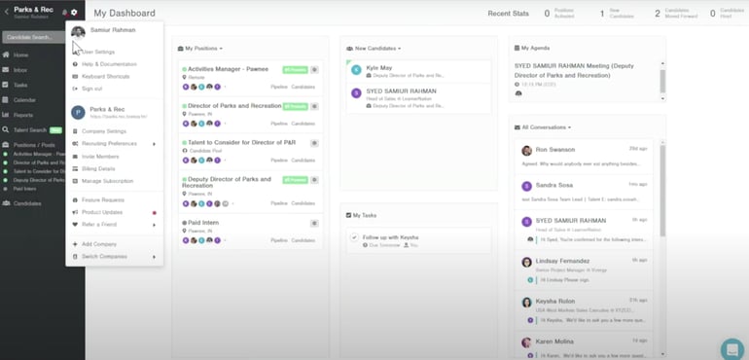Open Company Settings
Image resolution: width=749 pixels, height=360 pixels.
point(104,131)
